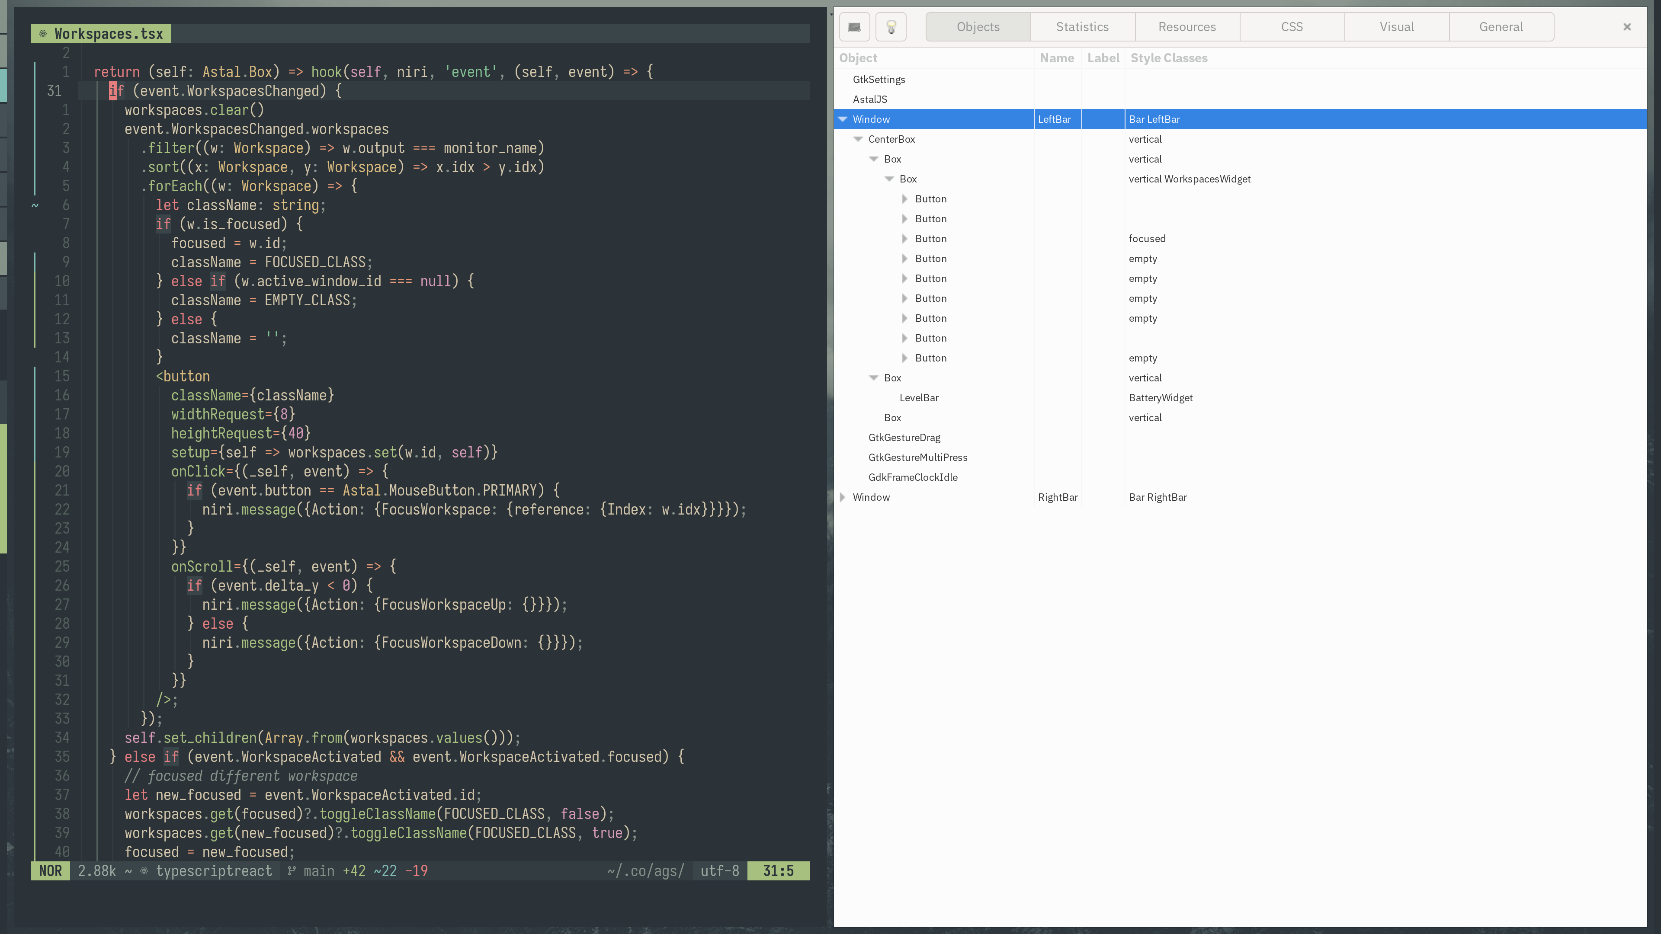Select the Button with focused style class

931,239
